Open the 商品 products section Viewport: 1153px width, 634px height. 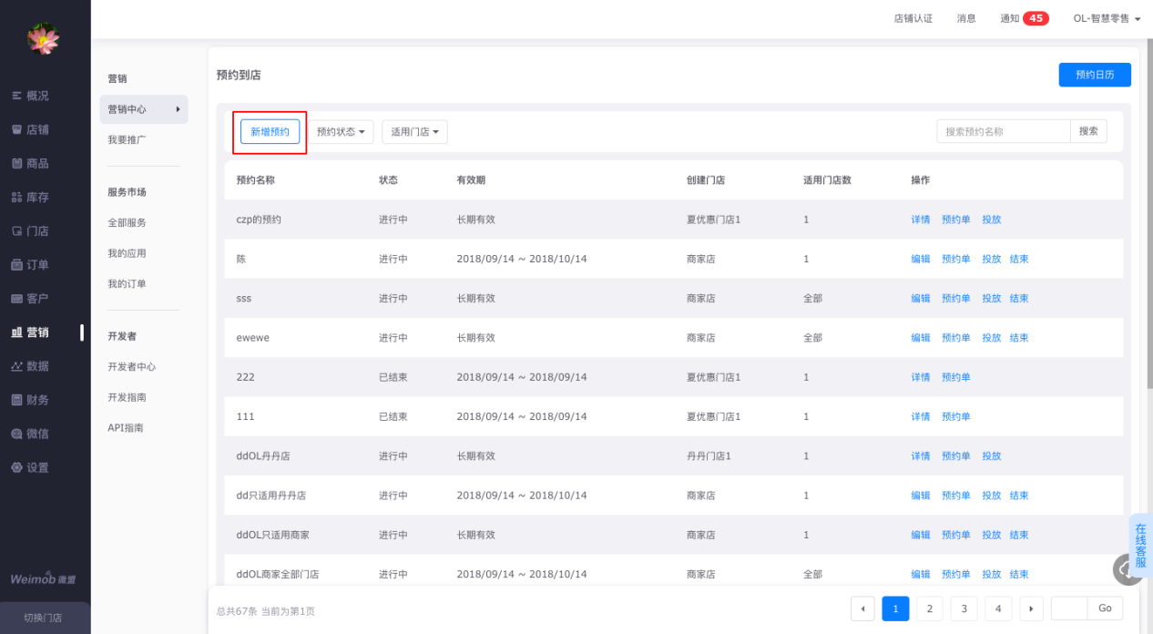(31, 163)
